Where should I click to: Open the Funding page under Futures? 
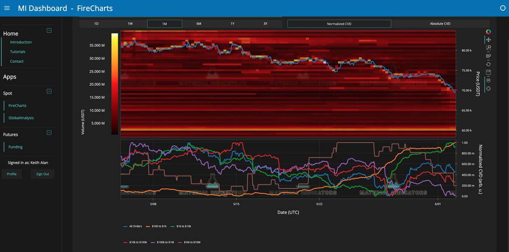[x=16, y=147]
